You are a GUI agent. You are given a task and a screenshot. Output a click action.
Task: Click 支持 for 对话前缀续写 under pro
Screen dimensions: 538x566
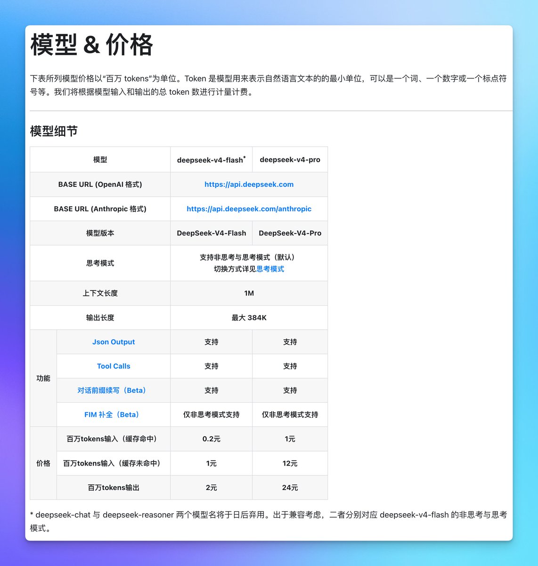[x=290, y=391]
